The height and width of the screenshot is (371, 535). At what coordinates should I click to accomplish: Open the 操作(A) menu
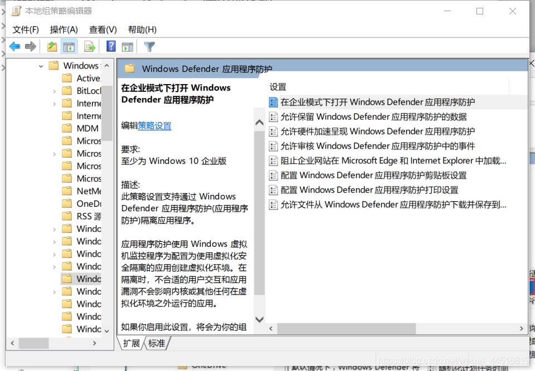[x=64, y=30]
